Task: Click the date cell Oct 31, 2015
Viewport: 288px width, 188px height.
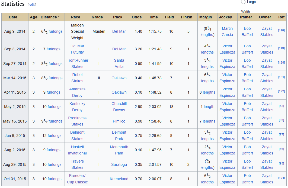Action: [x=15, y=179]
